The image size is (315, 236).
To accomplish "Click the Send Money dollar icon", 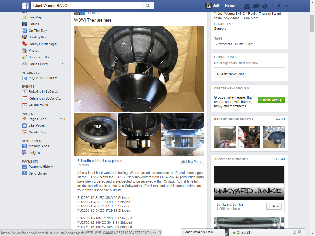I will pos(25,173).
